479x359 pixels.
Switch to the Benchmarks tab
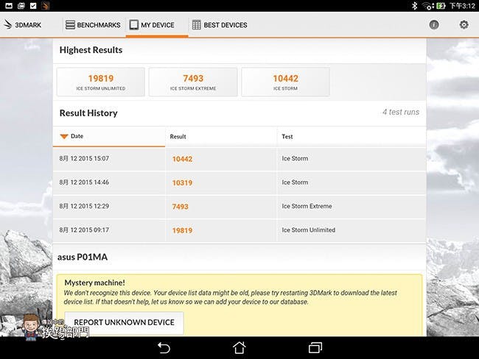click(x=93, y=25)
